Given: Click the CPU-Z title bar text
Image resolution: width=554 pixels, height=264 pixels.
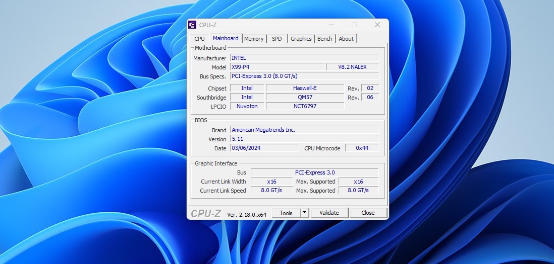Looking at the screenshot, I should [x=208, y=25].
